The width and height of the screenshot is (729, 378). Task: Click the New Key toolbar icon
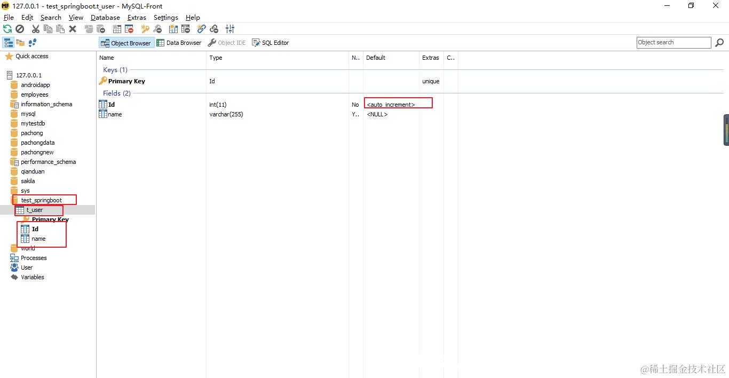tap(145, 29)
